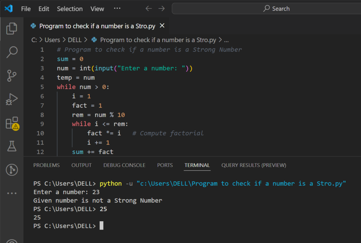Open the Explorer view in activity bar
The height and width of the screenshot is (243, 361).
12,28
